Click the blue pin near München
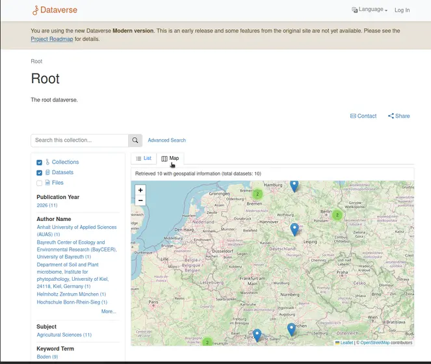Screen dimensions: 431x364 291,330
